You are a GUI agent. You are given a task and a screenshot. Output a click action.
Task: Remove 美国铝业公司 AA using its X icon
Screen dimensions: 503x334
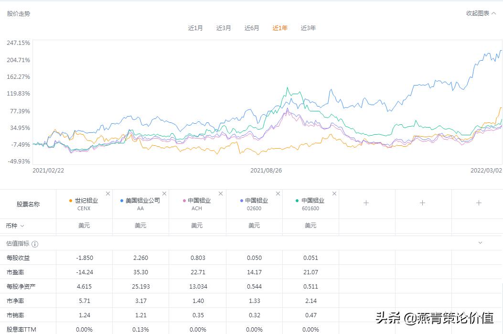[164, 194]
